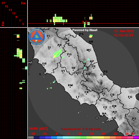Click the IS city label

point(104,94)
